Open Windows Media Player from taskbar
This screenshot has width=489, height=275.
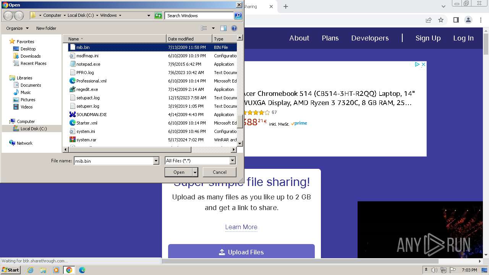point(56,270)
